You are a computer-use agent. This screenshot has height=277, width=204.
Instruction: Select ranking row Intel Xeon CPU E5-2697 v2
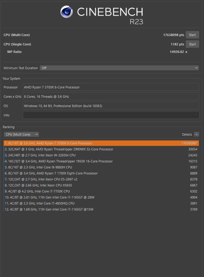click(x=101, y=179)
